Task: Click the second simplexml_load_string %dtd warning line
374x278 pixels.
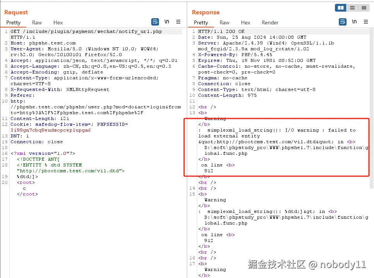Action: [x=268, y=212]
